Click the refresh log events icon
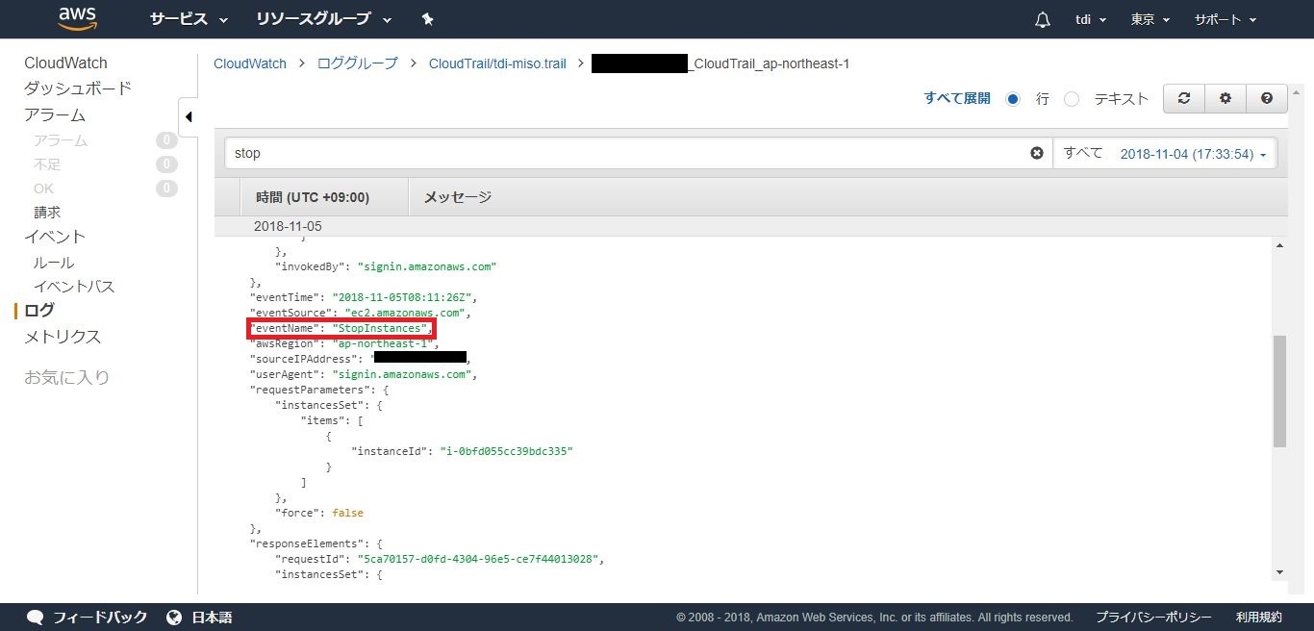This screenshot has width=1314, height=631. coord(1184,98)
